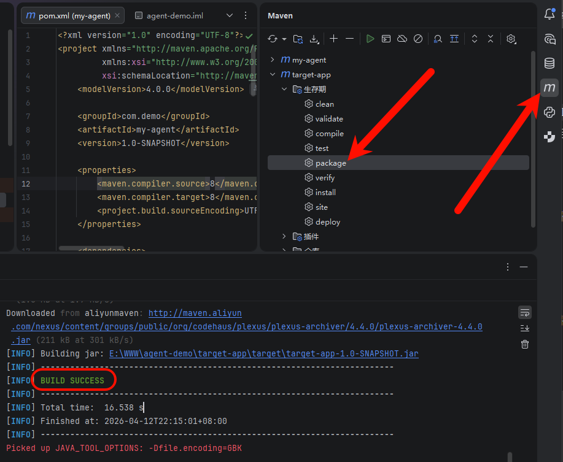This screenshot has height=462, width=563.
Task: Open the notifications bell
Action: (549, 14)
